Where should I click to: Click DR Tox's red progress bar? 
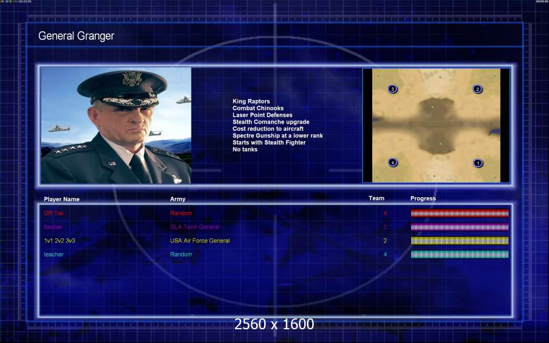click(x=459, y=213)
